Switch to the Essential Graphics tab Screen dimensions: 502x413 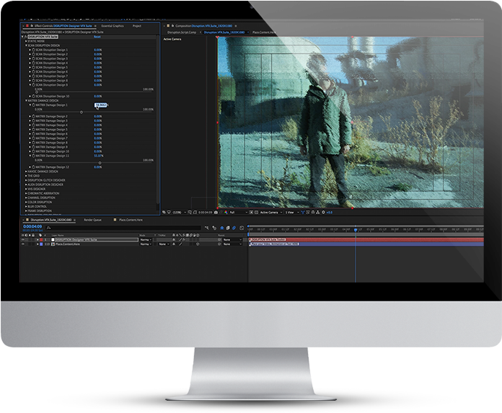coord(113,26)
